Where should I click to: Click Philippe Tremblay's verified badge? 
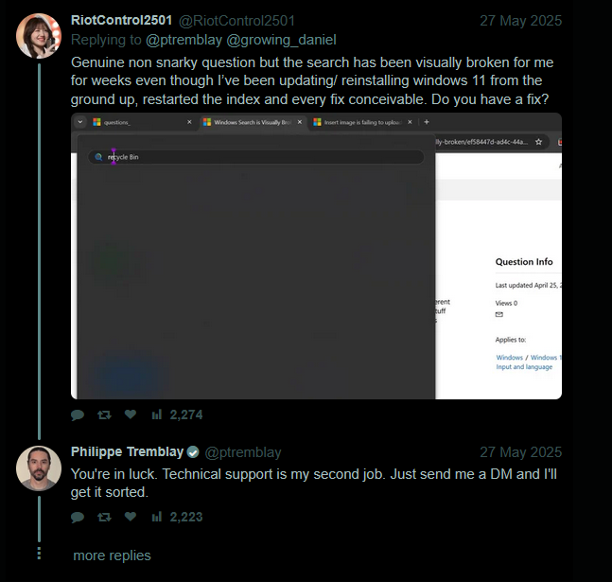[x=193, y=452]
